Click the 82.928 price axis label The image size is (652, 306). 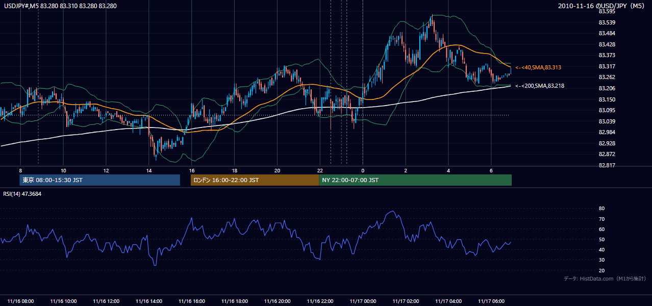point(606,143)
